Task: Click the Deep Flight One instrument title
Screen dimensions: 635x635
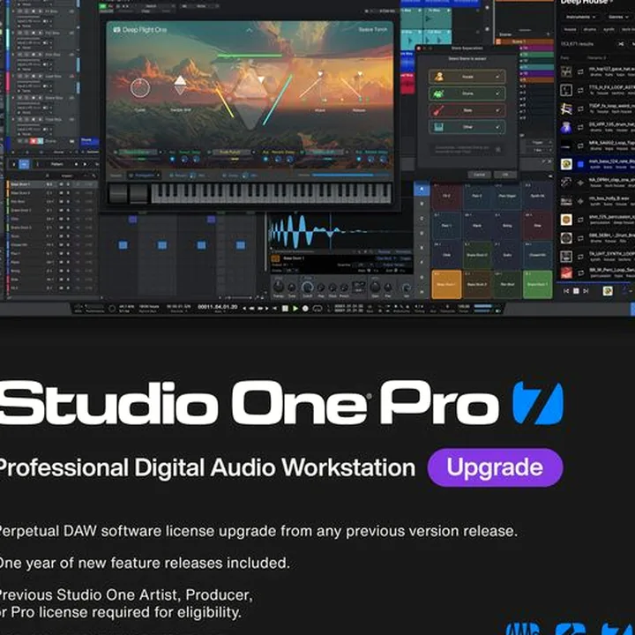Action: click(144, 30)
